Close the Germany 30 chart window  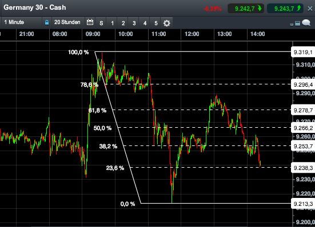tap(310, 9)
